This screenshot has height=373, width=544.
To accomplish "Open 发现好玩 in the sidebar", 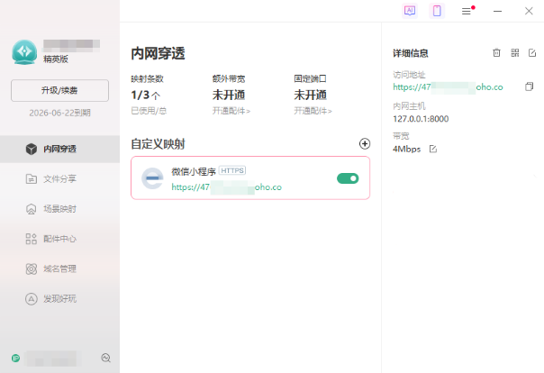I will 59,299.
